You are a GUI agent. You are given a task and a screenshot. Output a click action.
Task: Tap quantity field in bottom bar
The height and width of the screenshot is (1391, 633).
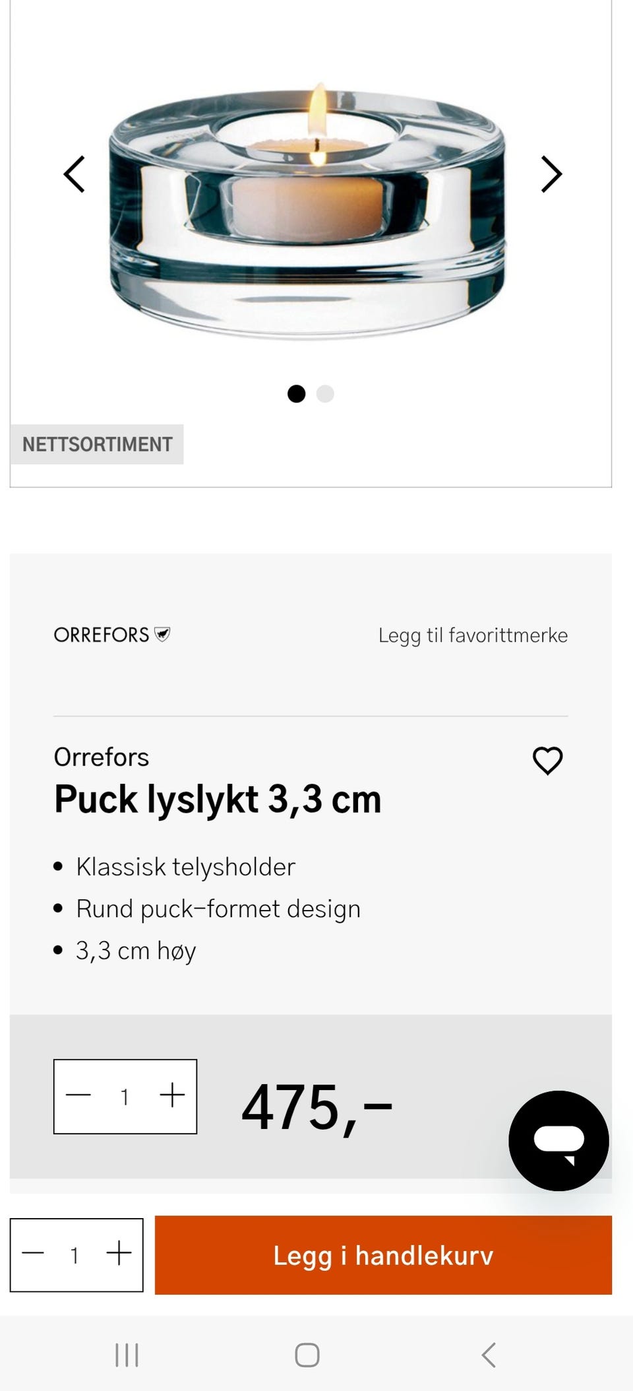coord(75,1254)
